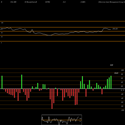
Task: Click the -40 label on the MR axis
Action: point(122,98)
